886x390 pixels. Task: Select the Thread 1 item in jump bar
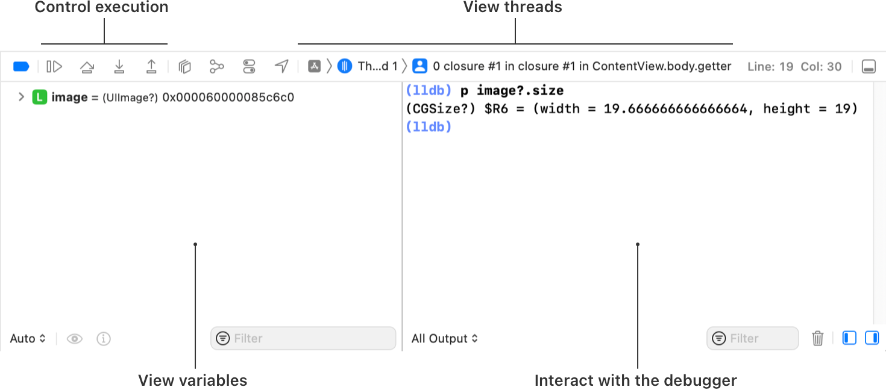(367, 66)
